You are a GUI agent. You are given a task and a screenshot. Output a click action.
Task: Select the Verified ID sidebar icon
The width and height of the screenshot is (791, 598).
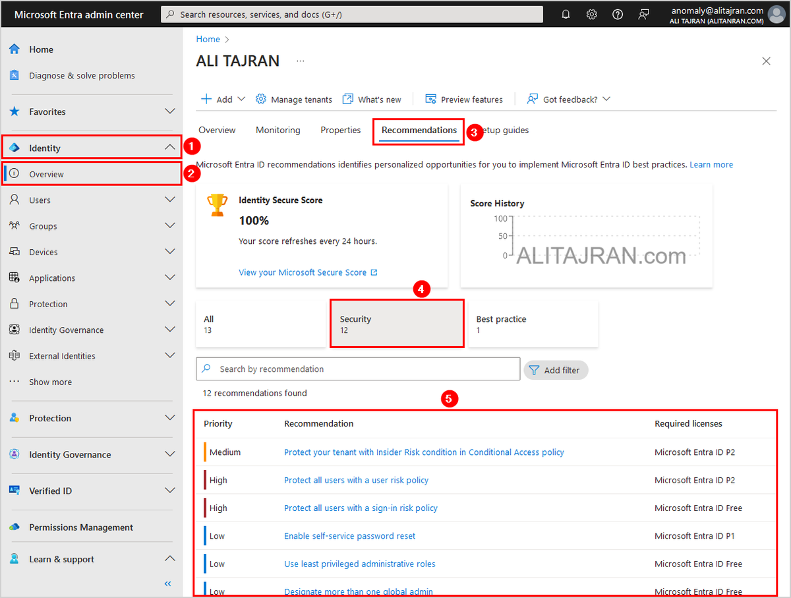[15, 491]
